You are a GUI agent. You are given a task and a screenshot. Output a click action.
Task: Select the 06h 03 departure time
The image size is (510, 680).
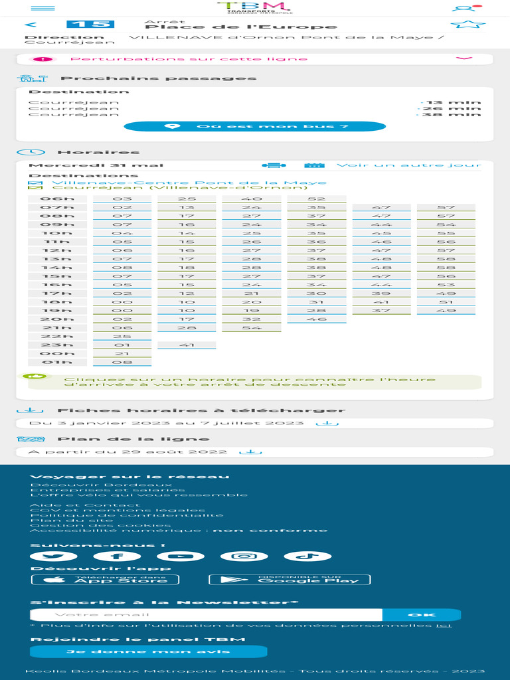coord(122,199)
